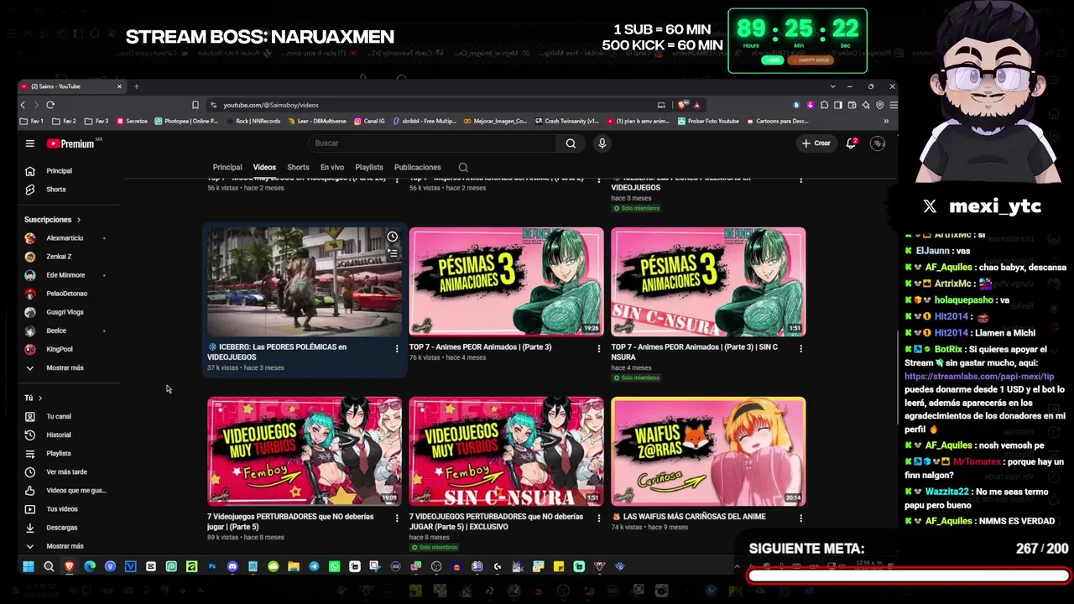
Task: Open Telegram from the taskbar
Action: point(314,566)
